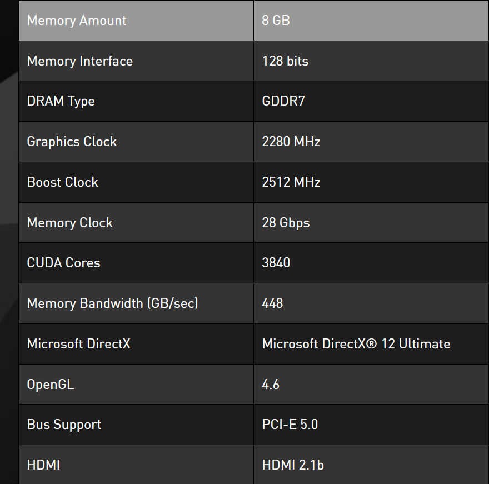Click the 128 bits value
This screenshot has width=489, height=484.
(x=285, y=61)
